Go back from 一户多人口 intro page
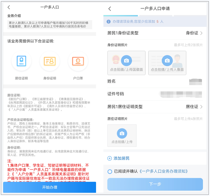 pyautogui.click(x=9, y=7)
